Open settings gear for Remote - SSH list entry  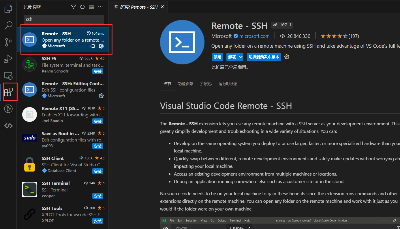click(101, 46)
